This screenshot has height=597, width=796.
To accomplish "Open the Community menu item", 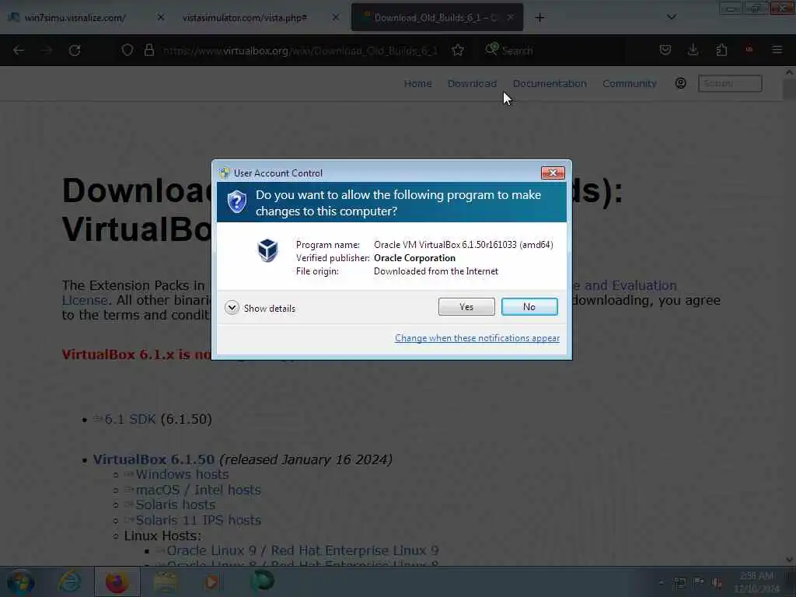I will tap(630, 84).
